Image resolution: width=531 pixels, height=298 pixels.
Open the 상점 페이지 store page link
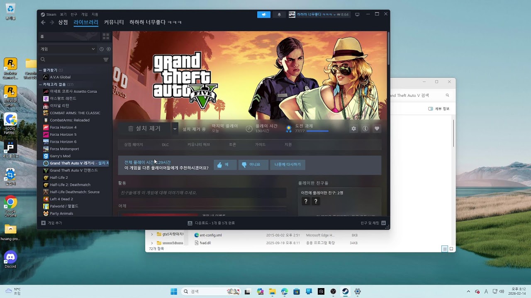click(x=134, y=145)
